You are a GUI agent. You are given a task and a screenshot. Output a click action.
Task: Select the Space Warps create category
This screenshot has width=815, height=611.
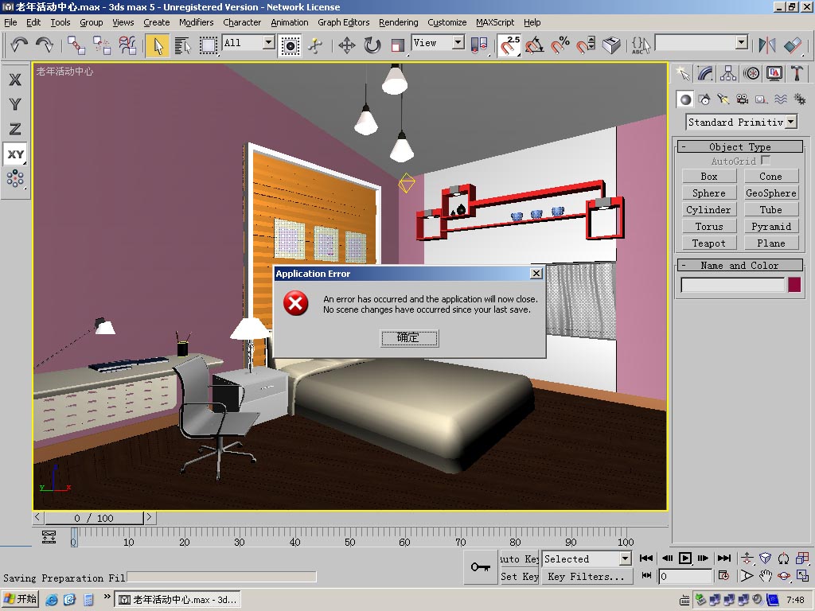pyautogui.click(x=781, y=99)
